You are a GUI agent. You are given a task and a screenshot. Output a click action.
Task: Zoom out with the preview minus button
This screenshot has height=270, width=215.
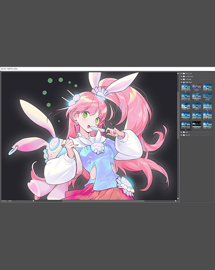(3, 201)
